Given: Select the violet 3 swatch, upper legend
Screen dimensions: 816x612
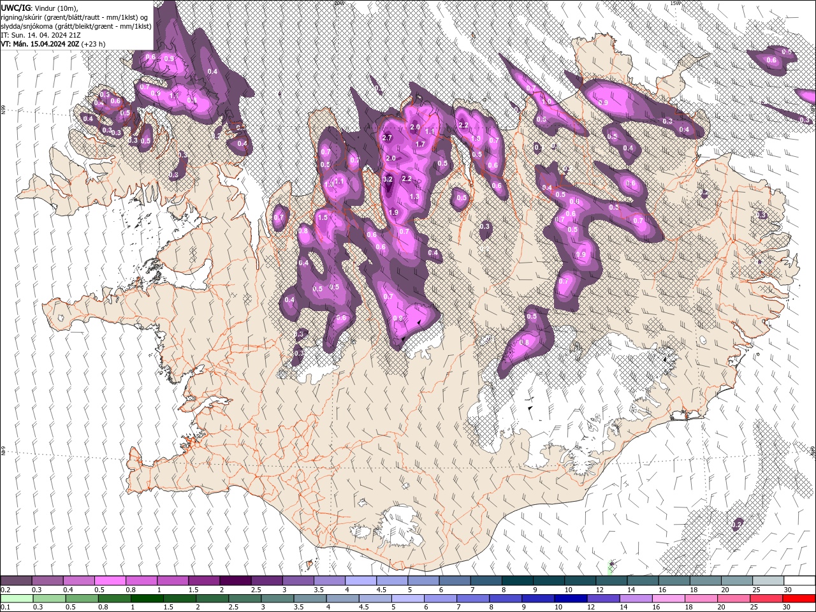Looking at the screenshot, I should pos(298,581).
